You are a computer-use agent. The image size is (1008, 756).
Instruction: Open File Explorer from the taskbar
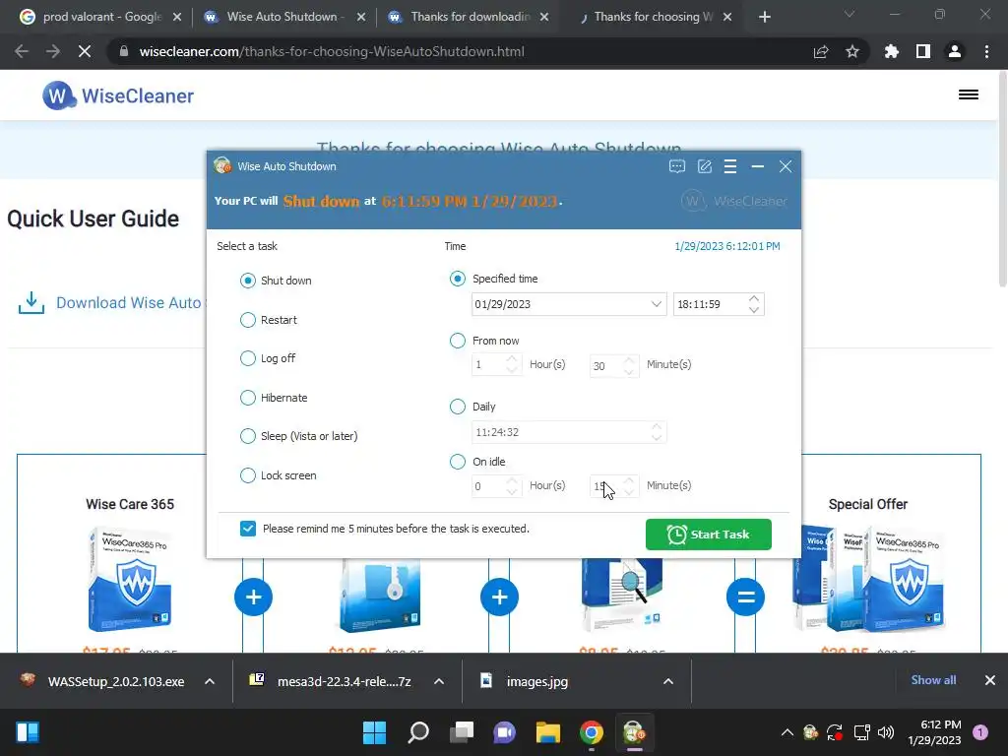548,732
